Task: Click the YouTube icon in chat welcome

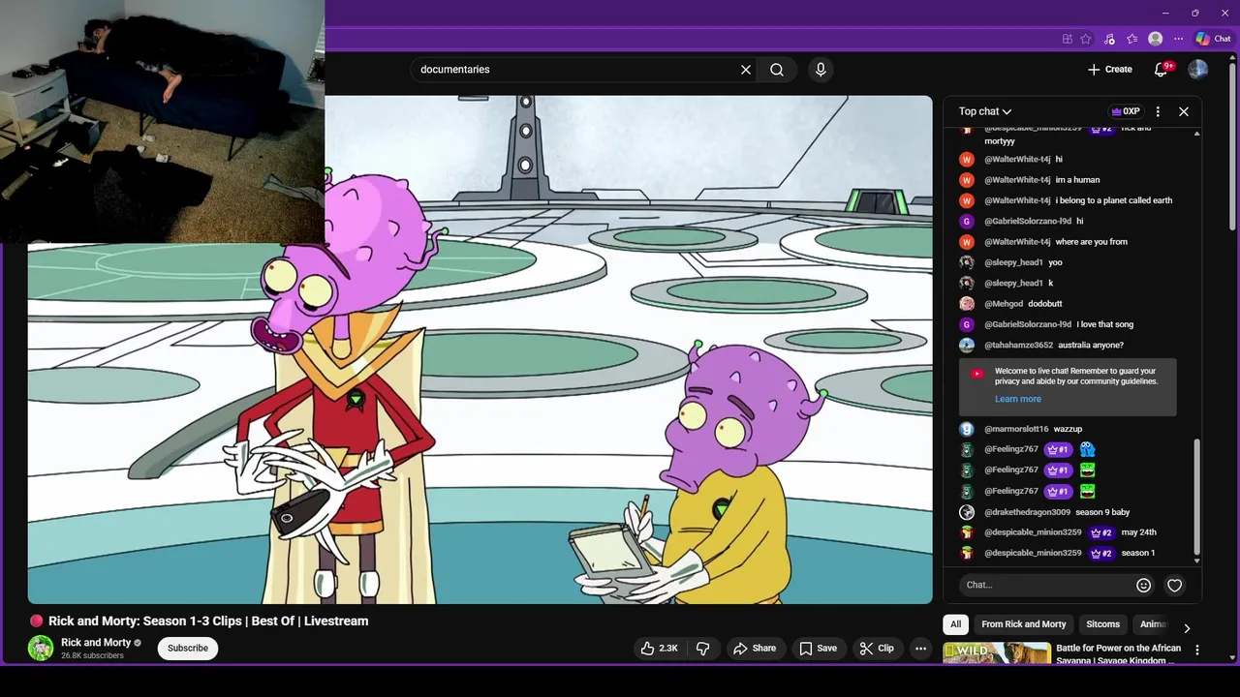Action: 977,374
